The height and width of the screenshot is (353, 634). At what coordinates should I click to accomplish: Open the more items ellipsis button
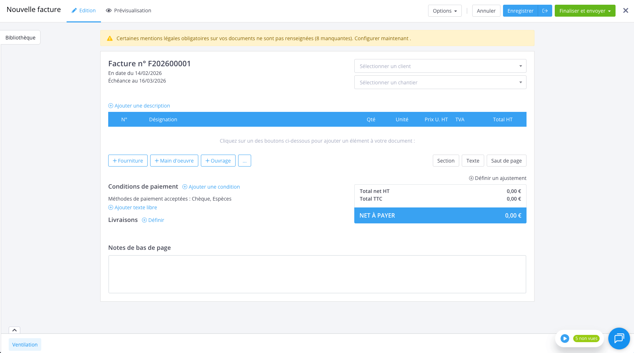point(244,161)
